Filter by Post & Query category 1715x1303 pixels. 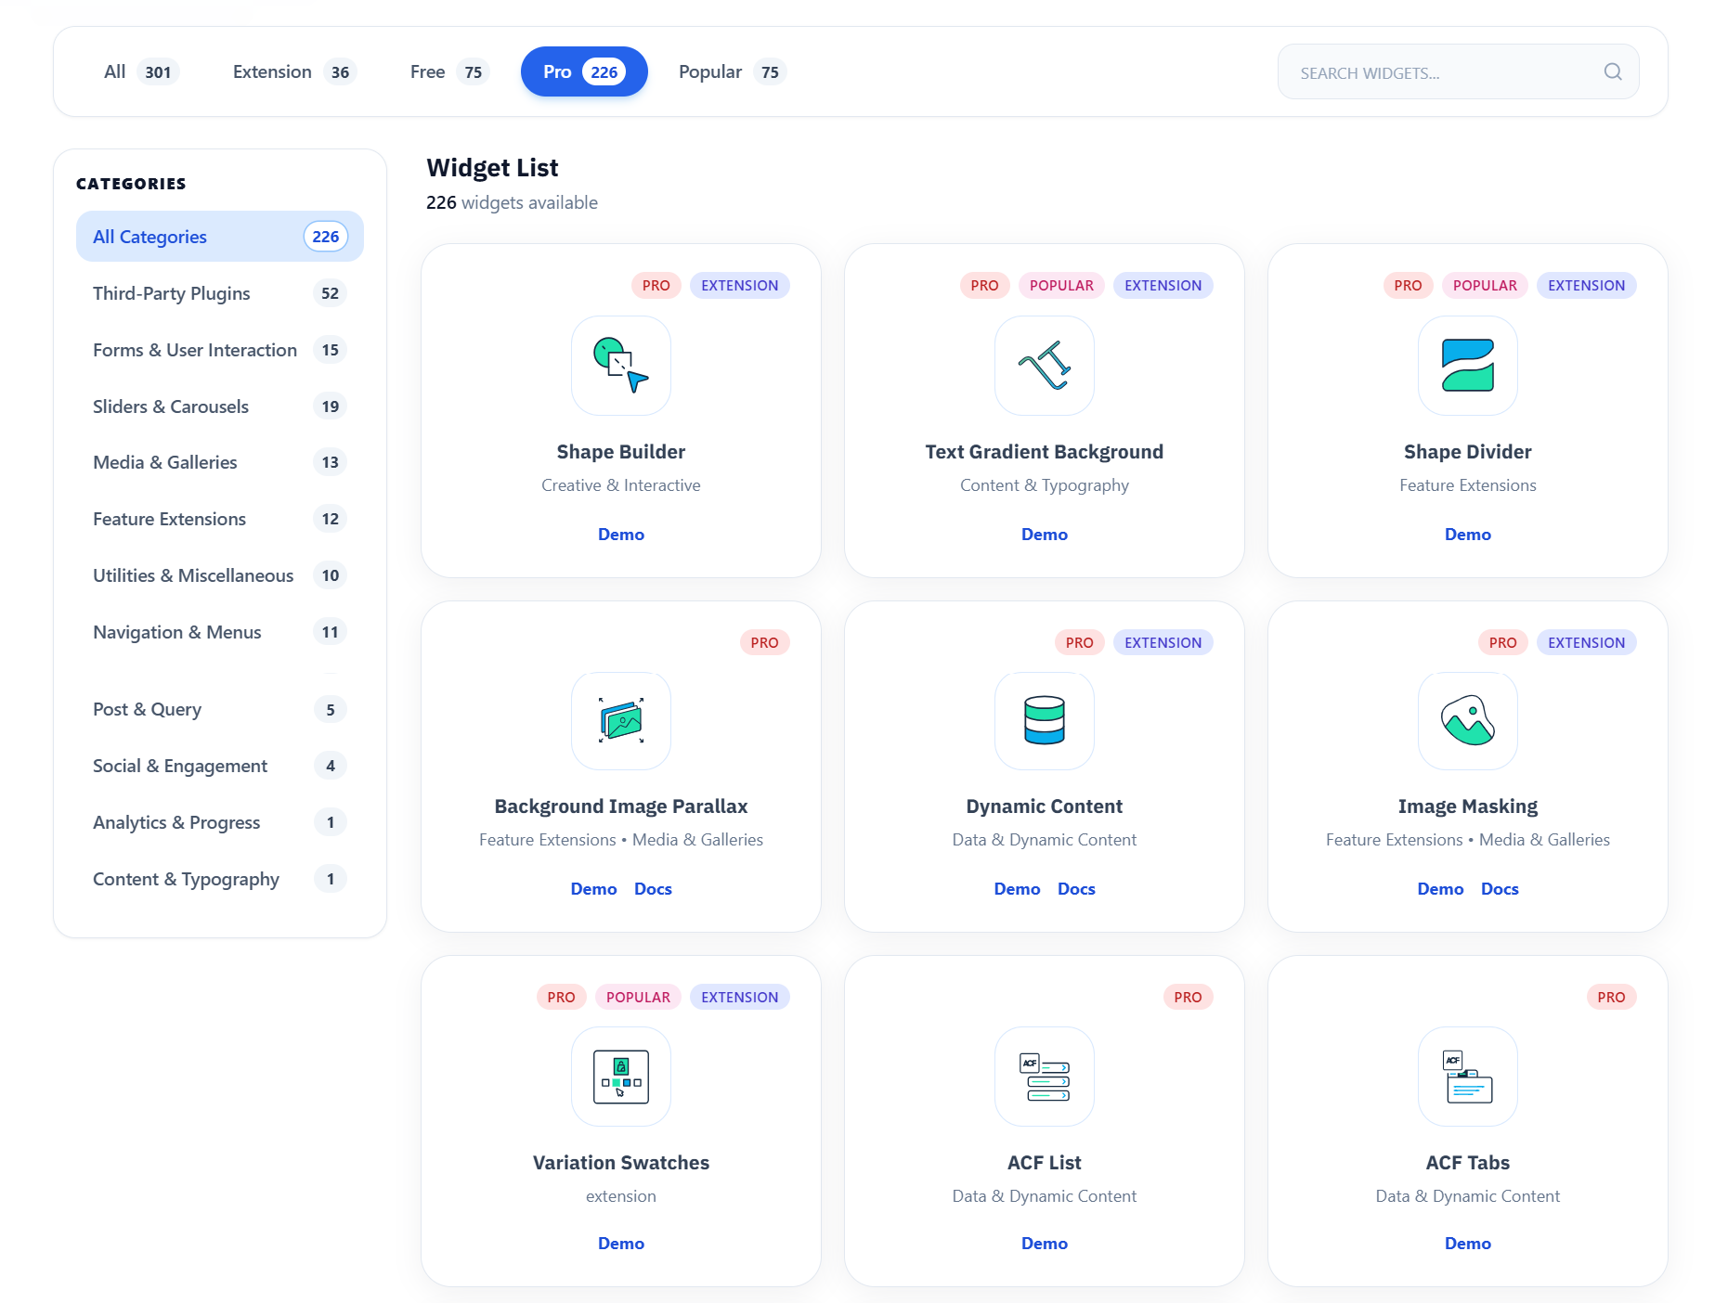(x=220, y=709)
